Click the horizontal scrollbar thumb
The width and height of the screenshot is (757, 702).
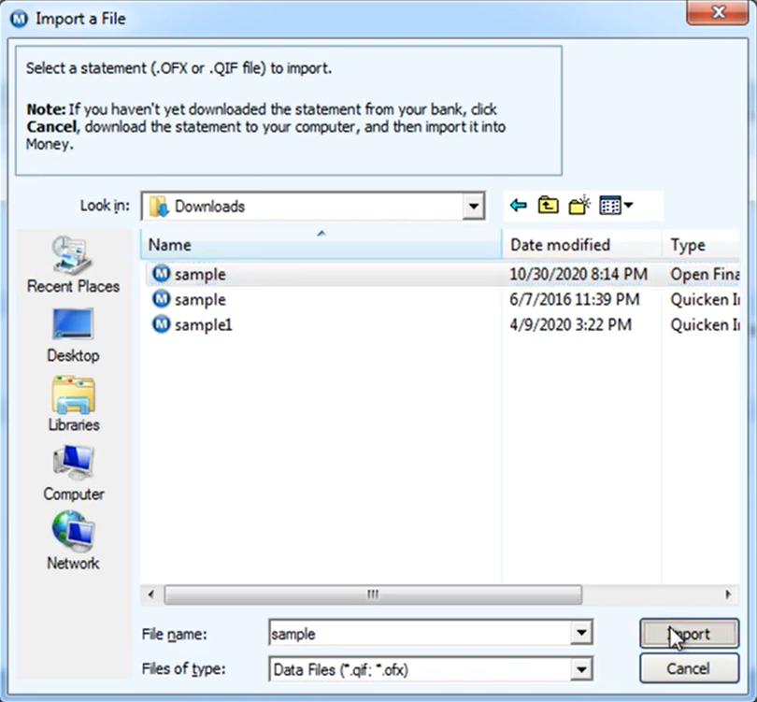373,595
